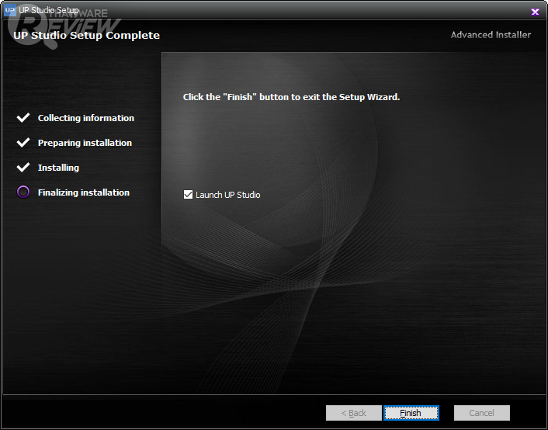Click the UP Studio Setup Complete heading
This screenshot has height=430, width=548.
(x=86, y=35)
